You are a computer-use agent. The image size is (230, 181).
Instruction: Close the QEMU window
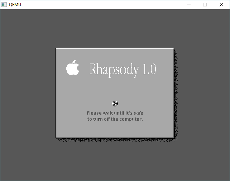(x=221, y=5)
